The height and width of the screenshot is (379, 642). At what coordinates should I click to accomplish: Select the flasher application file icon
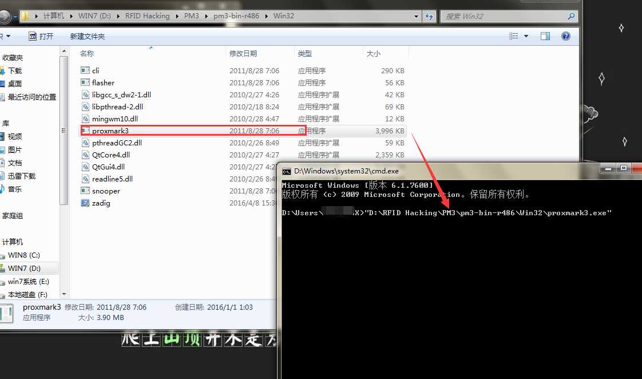85,82
